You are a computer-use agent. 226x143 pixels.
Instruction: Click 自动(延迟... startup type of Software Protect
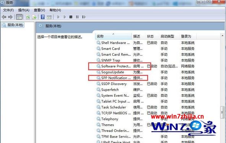click(169, 66)
